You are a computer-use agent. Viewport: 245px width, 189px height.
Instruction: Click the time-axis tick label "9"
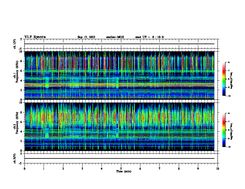(x=198, y=169)
